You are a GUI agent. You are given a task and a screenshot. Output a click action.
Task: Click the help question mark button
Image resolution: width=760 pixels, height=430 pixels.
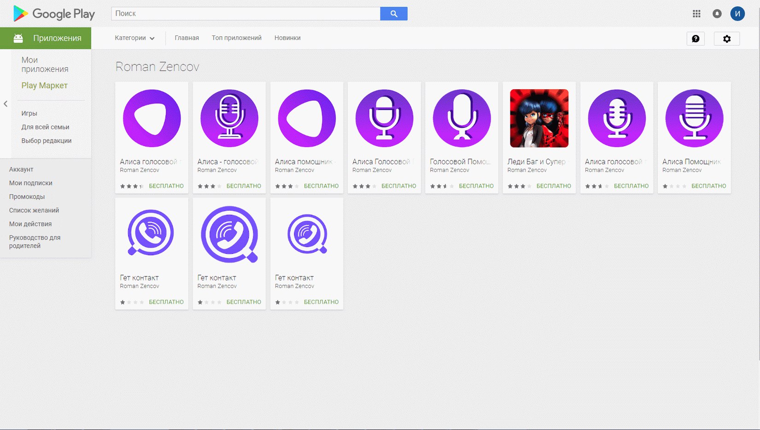(x=696, y=39)
